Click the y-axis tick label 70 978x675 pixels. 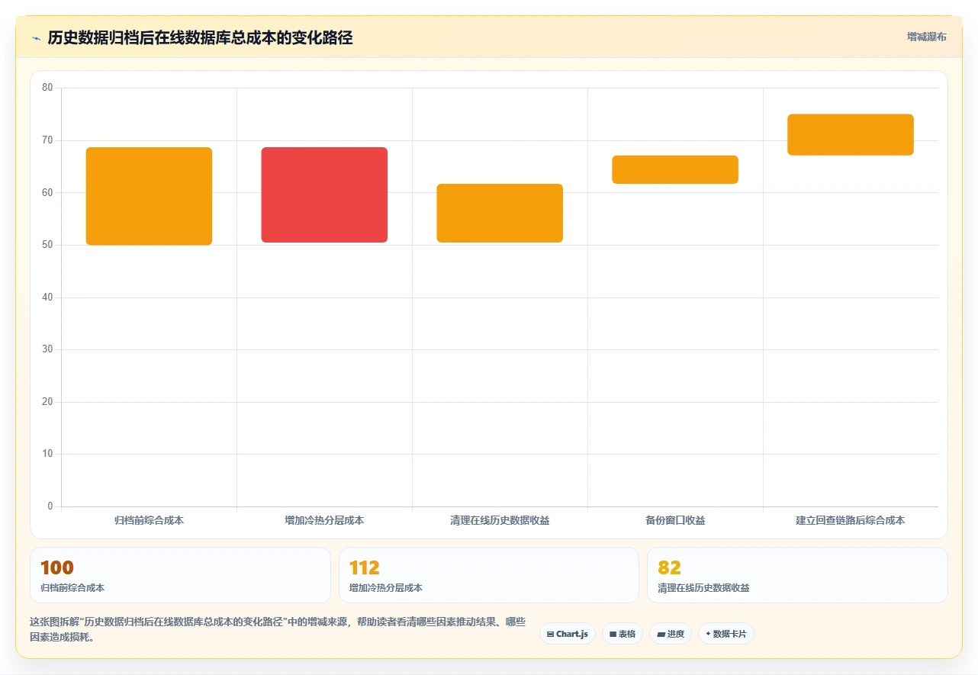pyautogui.click(x=47, y=140)
